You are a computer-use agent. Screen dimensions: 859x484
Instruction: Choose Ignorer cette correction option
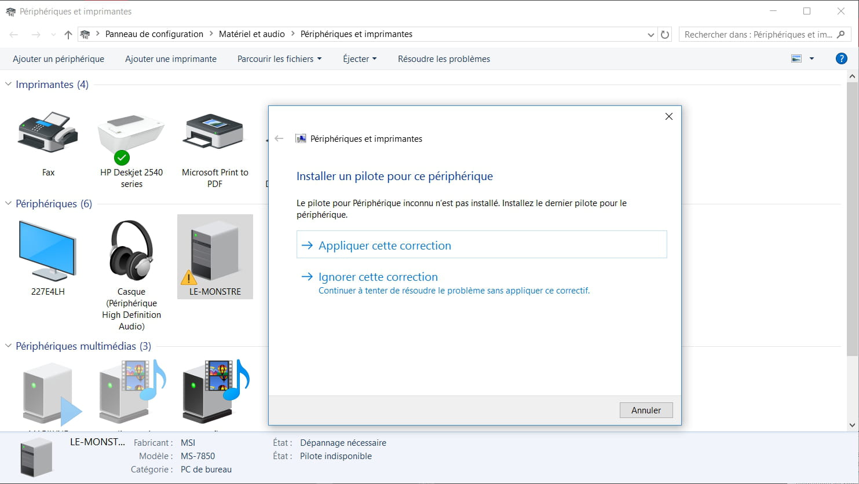pos(378,277)
